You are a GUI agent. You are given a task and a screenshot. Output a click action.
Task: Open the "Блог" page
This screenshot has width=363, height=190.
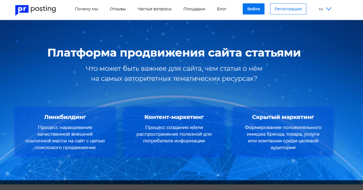pos(222,9)
